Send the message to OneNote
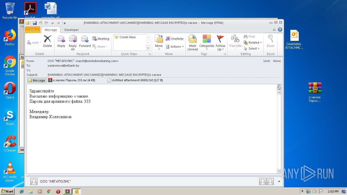 coord(175,39)
